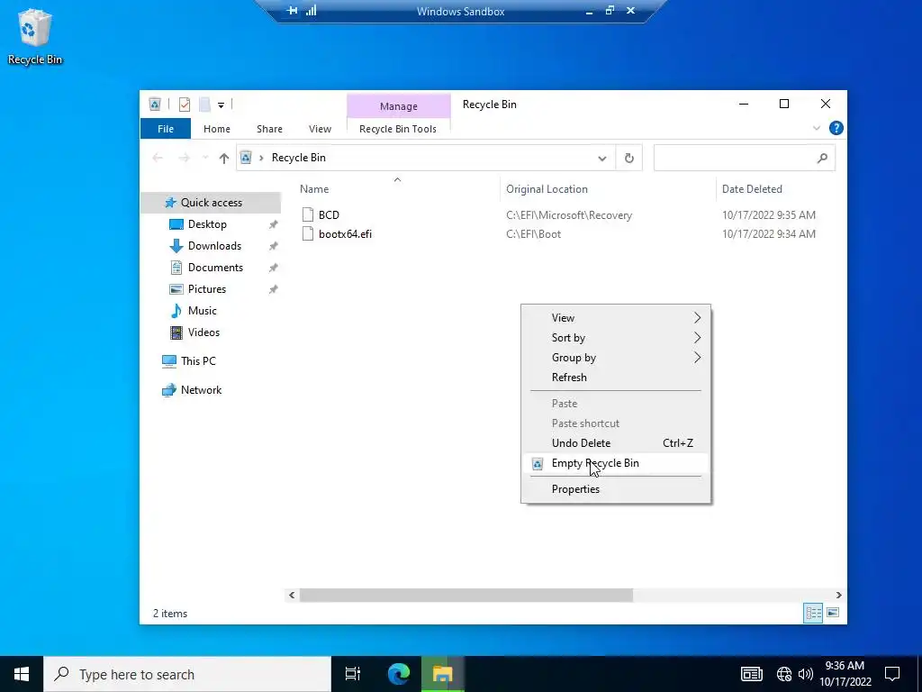Click the magnifier icon in the search box
Viewport: 922px width, 692px height.
tap(822, 158)
